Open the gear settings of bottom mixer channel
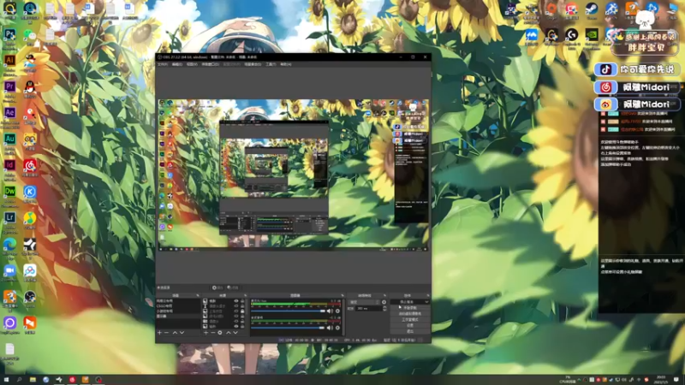Screen dimensions: 685x385 point(337,328)
